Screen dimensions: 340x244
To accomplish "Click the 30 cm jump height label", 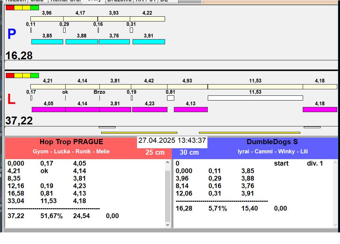I will pos(189,152).
